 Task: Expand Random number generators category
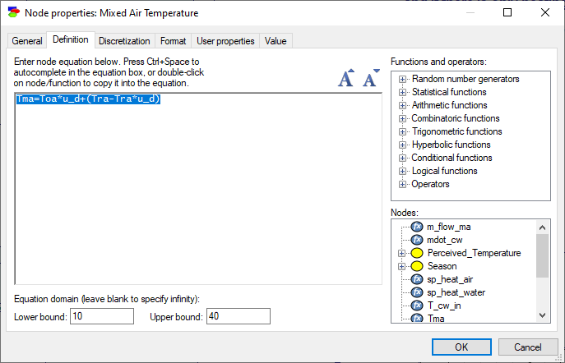402,79
